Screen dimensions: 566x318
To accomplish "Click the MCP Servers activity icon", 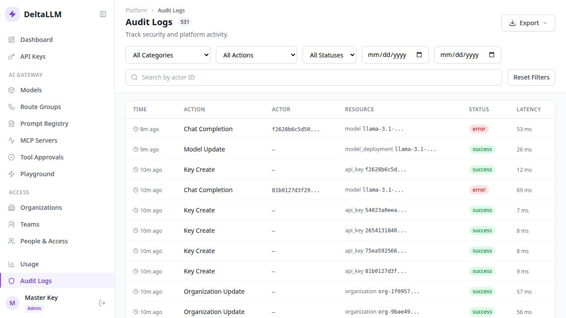I will tap(11, 140).
